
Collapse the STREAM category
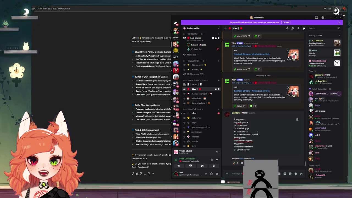[195, 34]
